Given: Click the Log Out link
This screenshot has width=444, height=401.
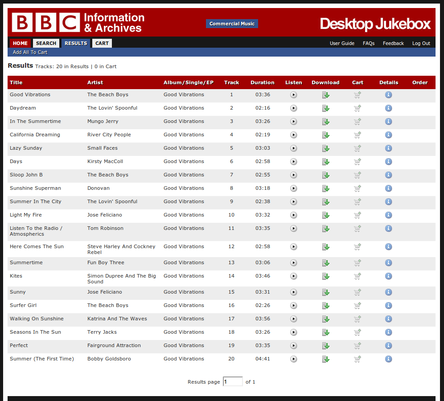Looking at the screenshot, I should [421, 43].
